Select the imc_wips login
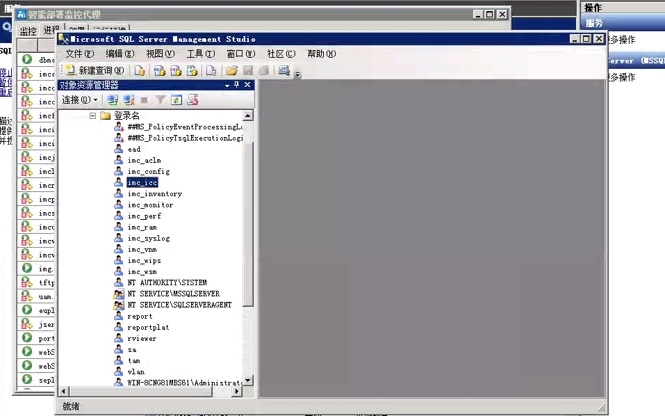Viewport: 665px width, 416px height. click(x=145, y=261)
